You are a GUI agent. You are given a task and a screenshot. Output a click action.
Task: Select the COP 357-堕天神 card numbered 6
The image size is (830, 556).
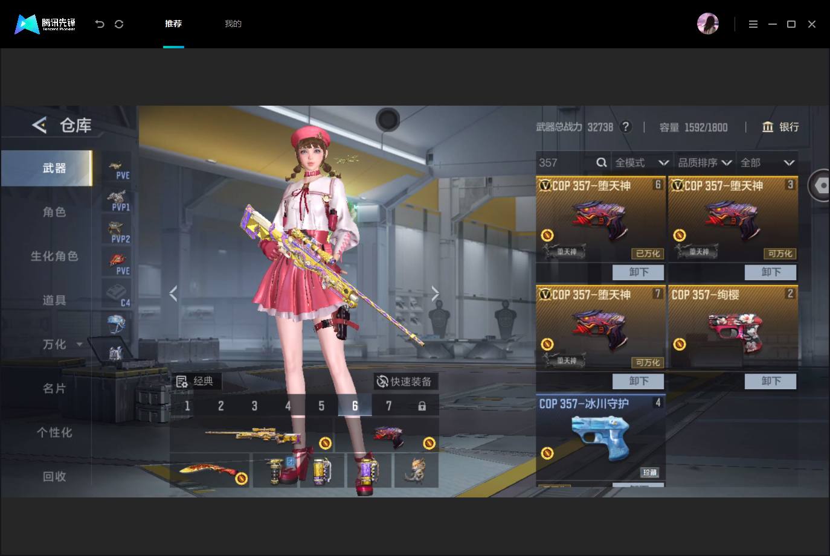click(x=600, y=219)
